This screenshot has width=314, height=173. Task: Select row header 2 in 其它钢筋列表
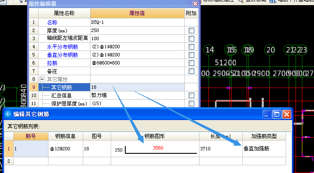pyautogui.click(x=9, y=161)
